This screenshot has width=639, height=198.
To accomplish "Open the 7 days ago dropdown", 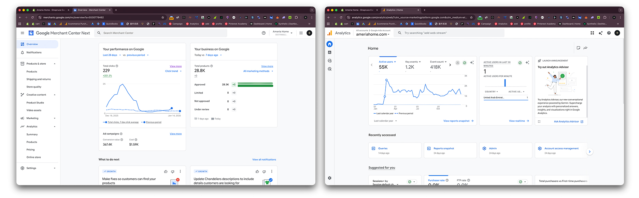I will click(214, 55).
